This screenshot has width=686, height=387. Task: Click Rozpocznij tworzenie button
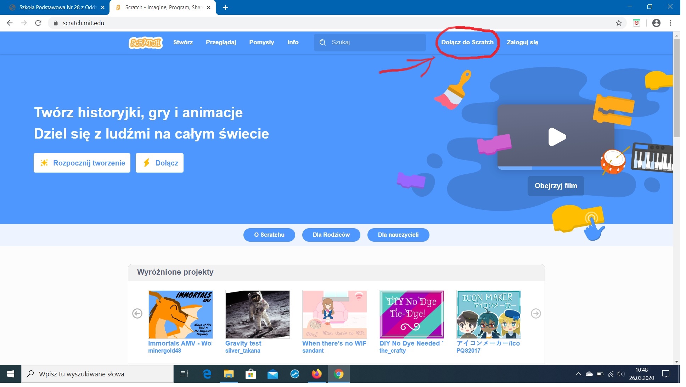tap(82, 163)
